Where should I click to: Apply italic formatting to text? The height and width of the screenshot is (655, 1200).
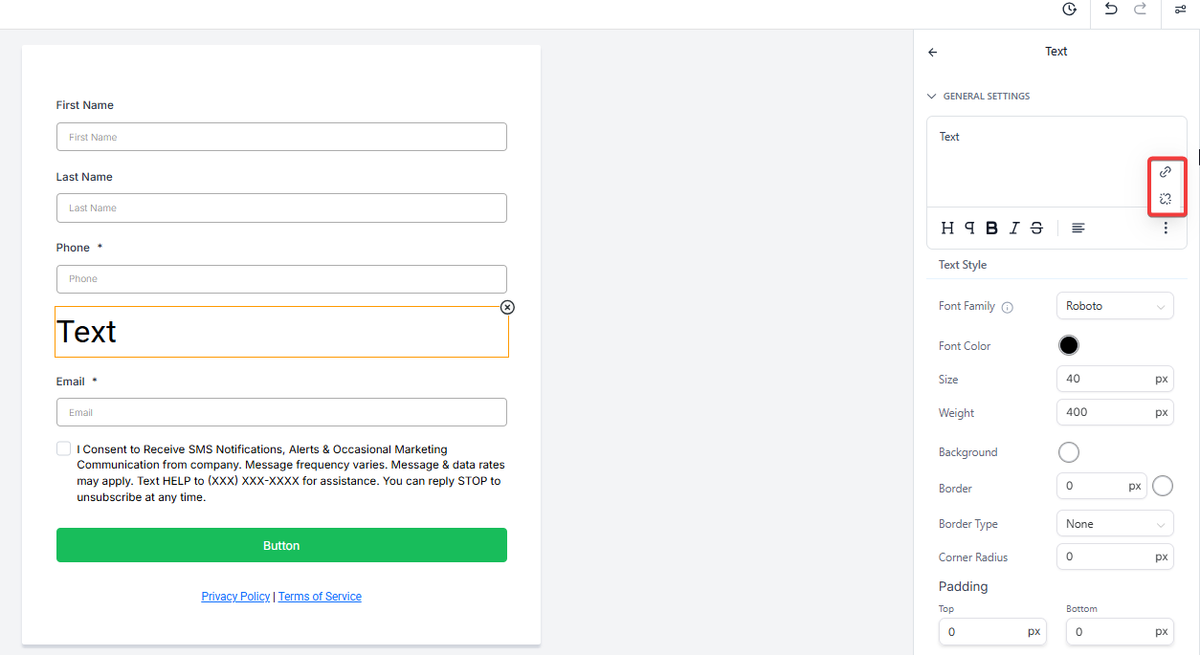pos(1014,228)
